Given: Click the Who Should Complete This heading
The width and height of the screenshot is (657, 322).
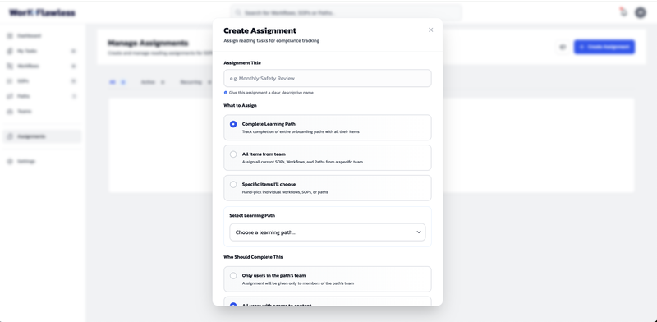Looking at the screenshot, I should click(253, 257).
